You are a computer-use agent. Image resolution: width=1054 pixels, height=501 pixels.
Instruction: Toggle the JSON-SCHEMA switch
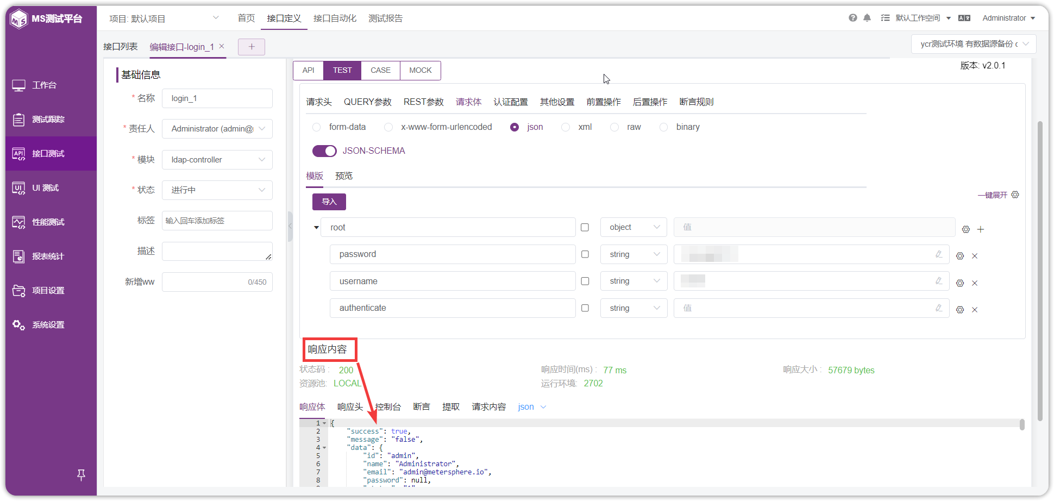324,151
